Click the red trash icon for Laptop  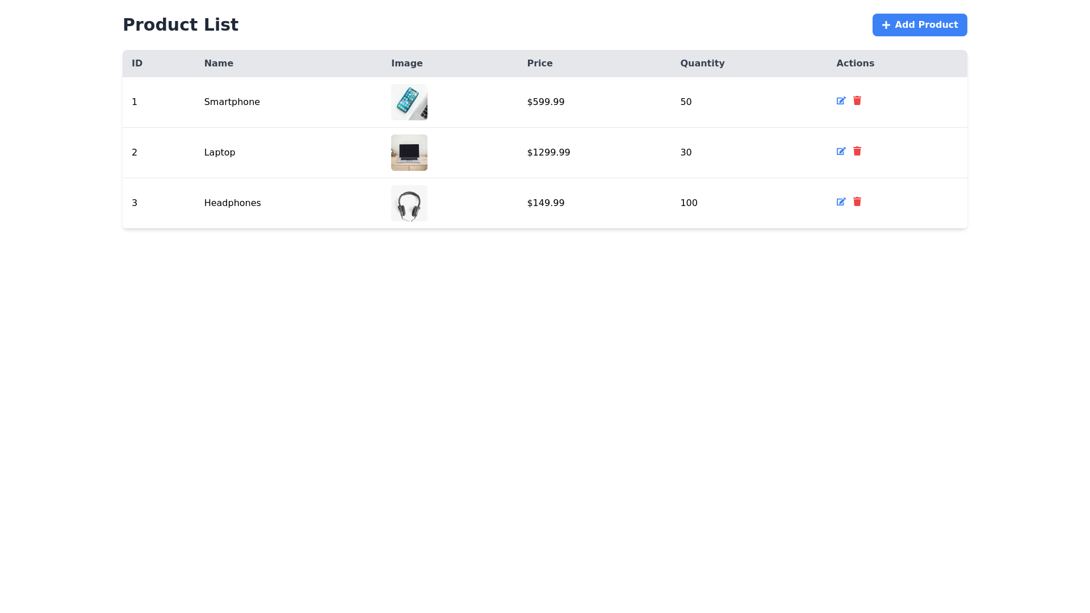pyautogui.click(x=857, y=152)
